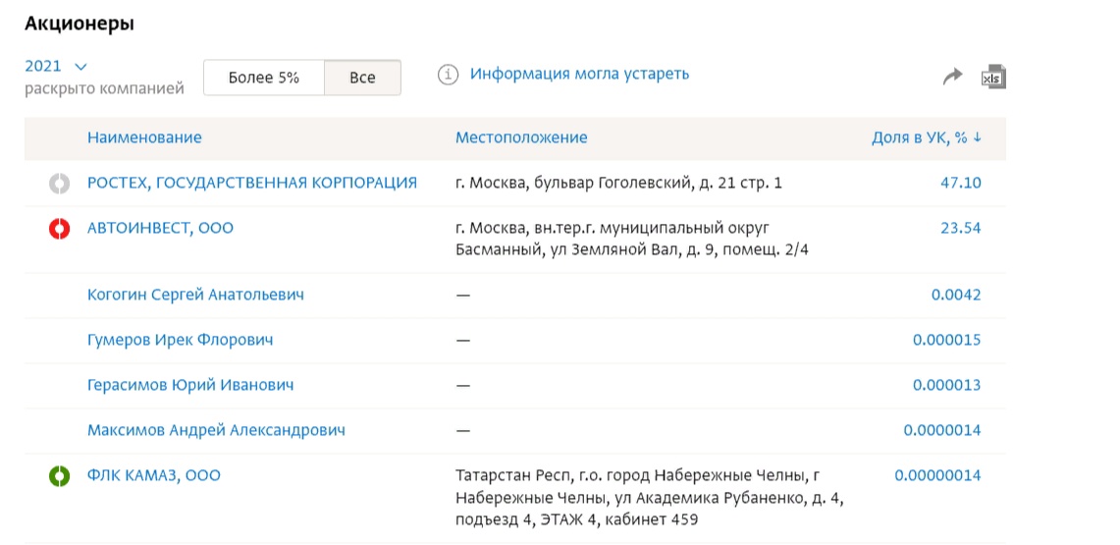This screenshot has width=1120, height=545.
Task: Click Информация могла устареть notice
Action: pyautogui.click(x=579, y=74)
